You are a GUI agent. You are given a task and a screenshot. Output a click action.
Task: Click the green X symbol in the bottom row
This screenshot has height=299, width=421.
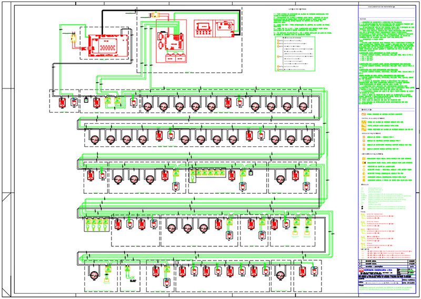pyautogui.click(x=133, y=277)
